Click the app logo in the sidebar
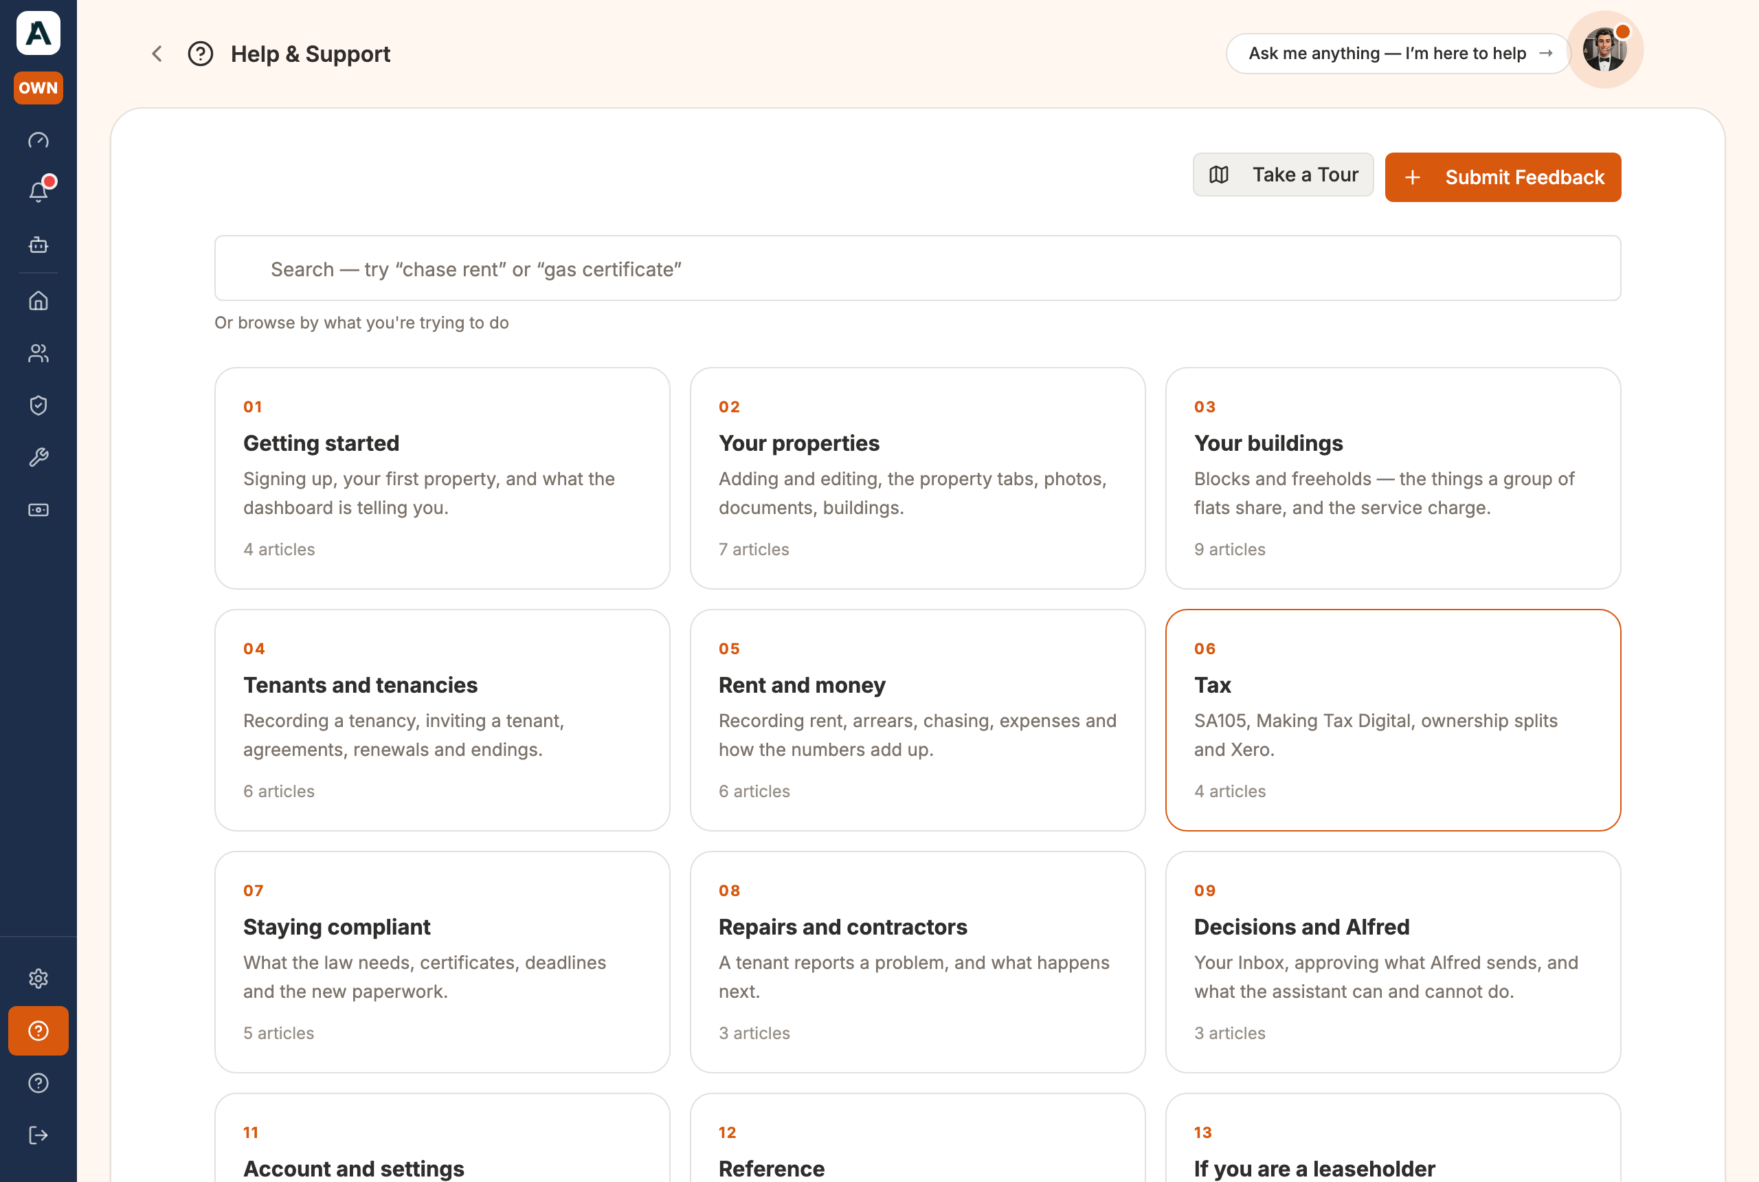The width and height of the screenshot is (1759, 1182). (38, 33)
